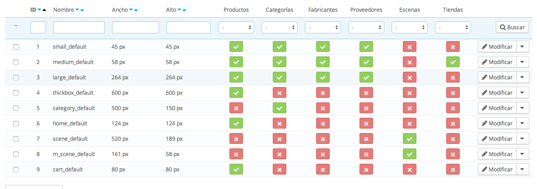Click green check under Productos for small_default
Image resolution: width=537 pixels, height=189 pixels.
point(236,46)
